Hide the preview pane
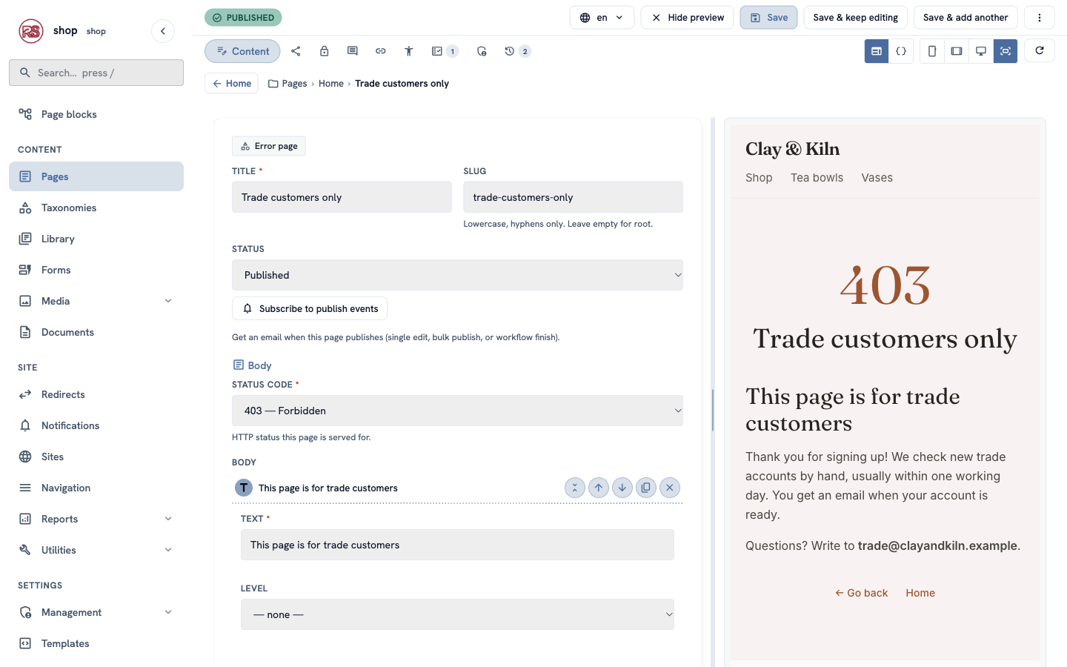Screen dimensions: 1067x667 pos(688,18)
